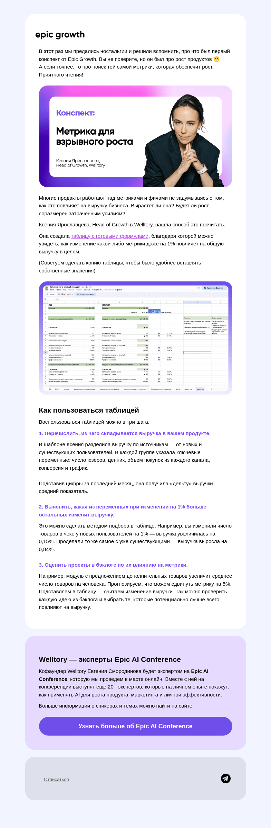Open the 'Метрика для взрывного роста' banner
Image resolution: width=271 pixels, height=828 pixels.
pos(135,136)
